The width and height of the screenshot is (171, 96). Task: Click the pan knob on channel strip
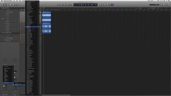[x=15, y=77]
